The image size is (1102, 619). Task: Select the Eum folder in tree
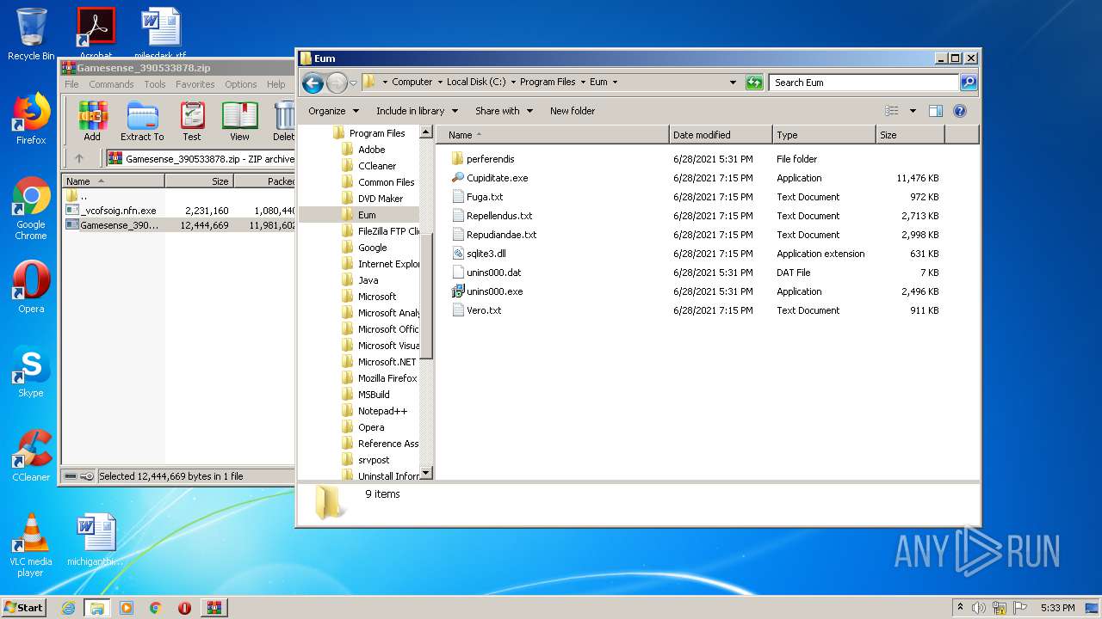click(367, 215)
